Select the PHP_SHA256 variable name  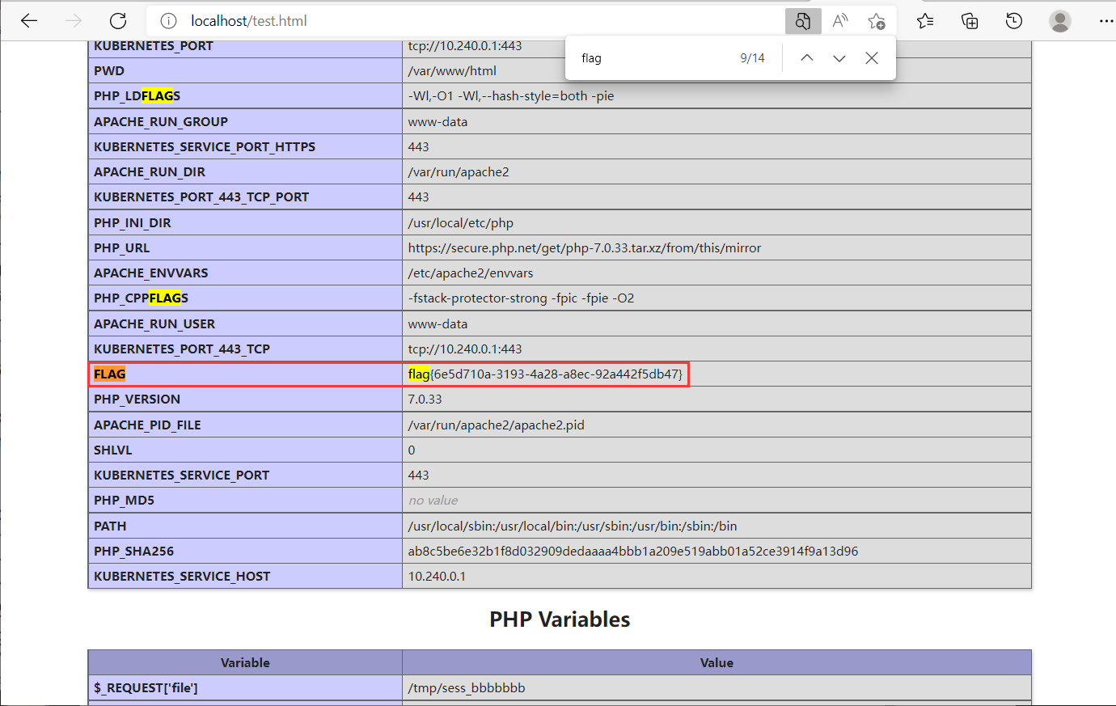133,552
